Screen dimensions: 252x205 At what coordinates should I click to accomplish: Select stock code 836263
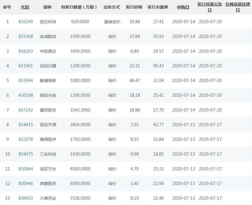[x=26, y=51]
